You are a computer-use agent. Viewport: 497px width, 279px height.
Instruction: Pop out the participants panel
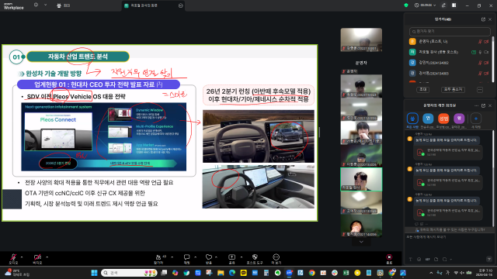pos(483,19)
